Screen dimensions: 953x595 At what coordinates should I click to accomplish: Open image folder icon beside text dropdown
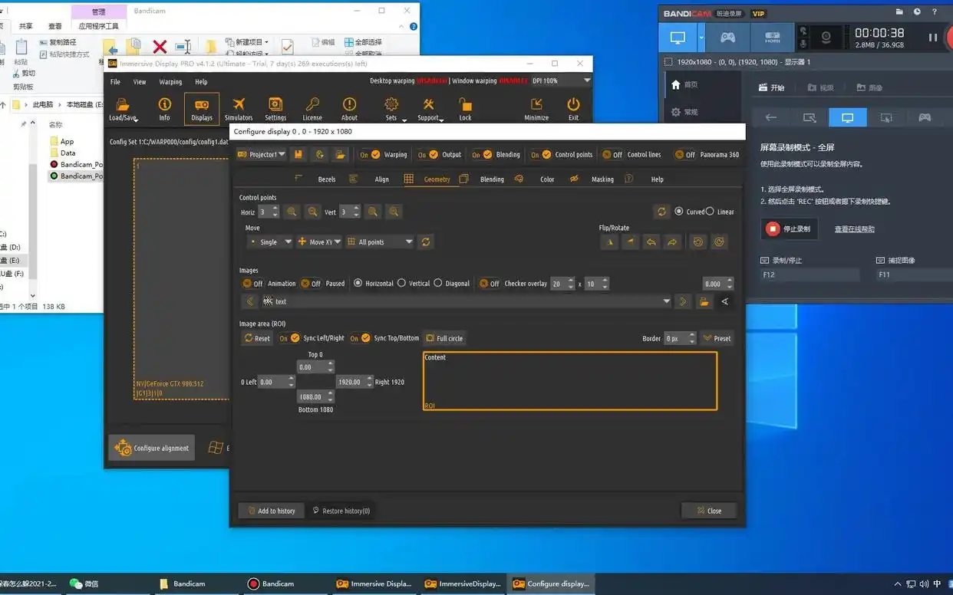704,301
